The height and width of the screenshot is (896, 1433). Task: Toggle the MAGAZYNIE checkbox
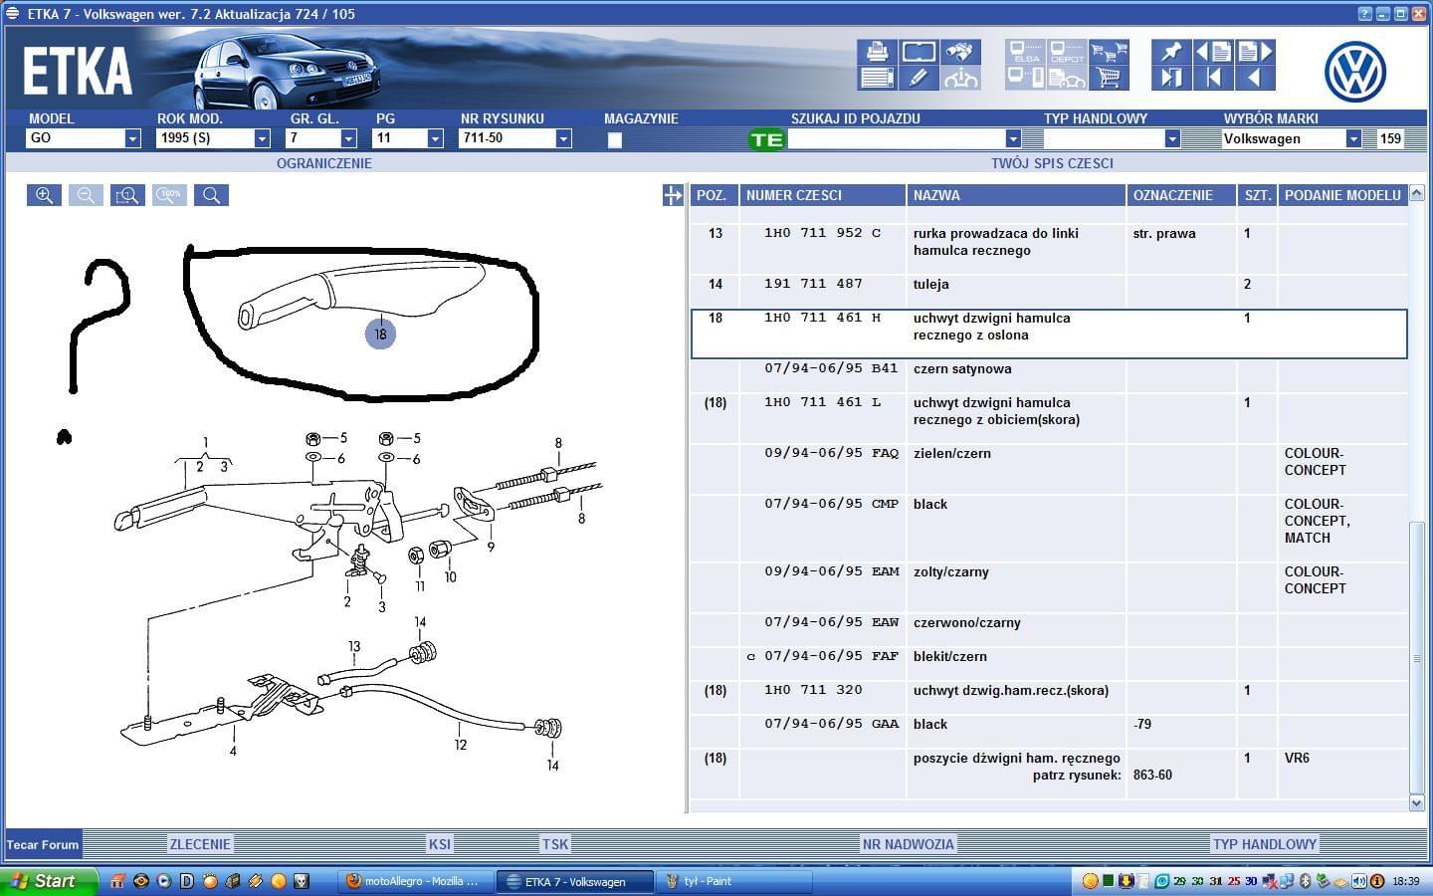pos(615,140)
